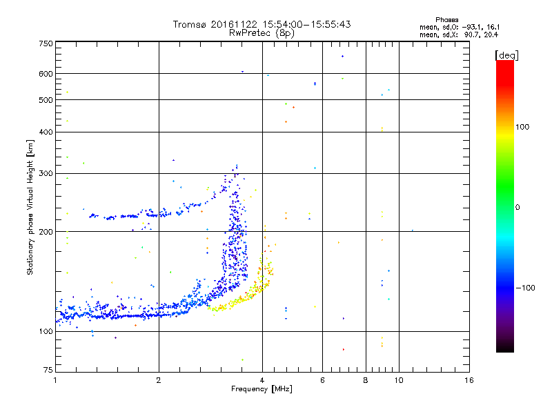Click the 'Stationary phase Virtual Height [km]' y-axis label
The height and width of the screenshot is (414, 552).
[x=30, y=208]
